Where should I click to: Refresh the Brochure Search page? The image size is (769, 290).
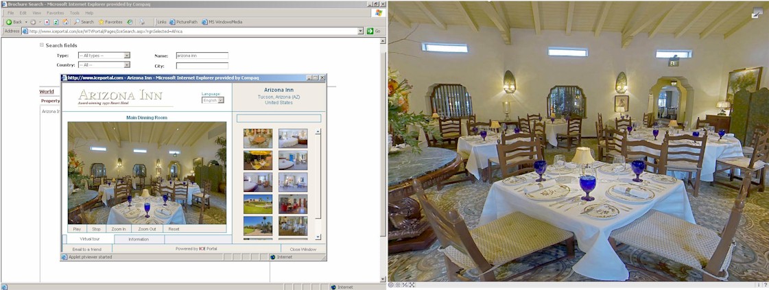[56, 22]
